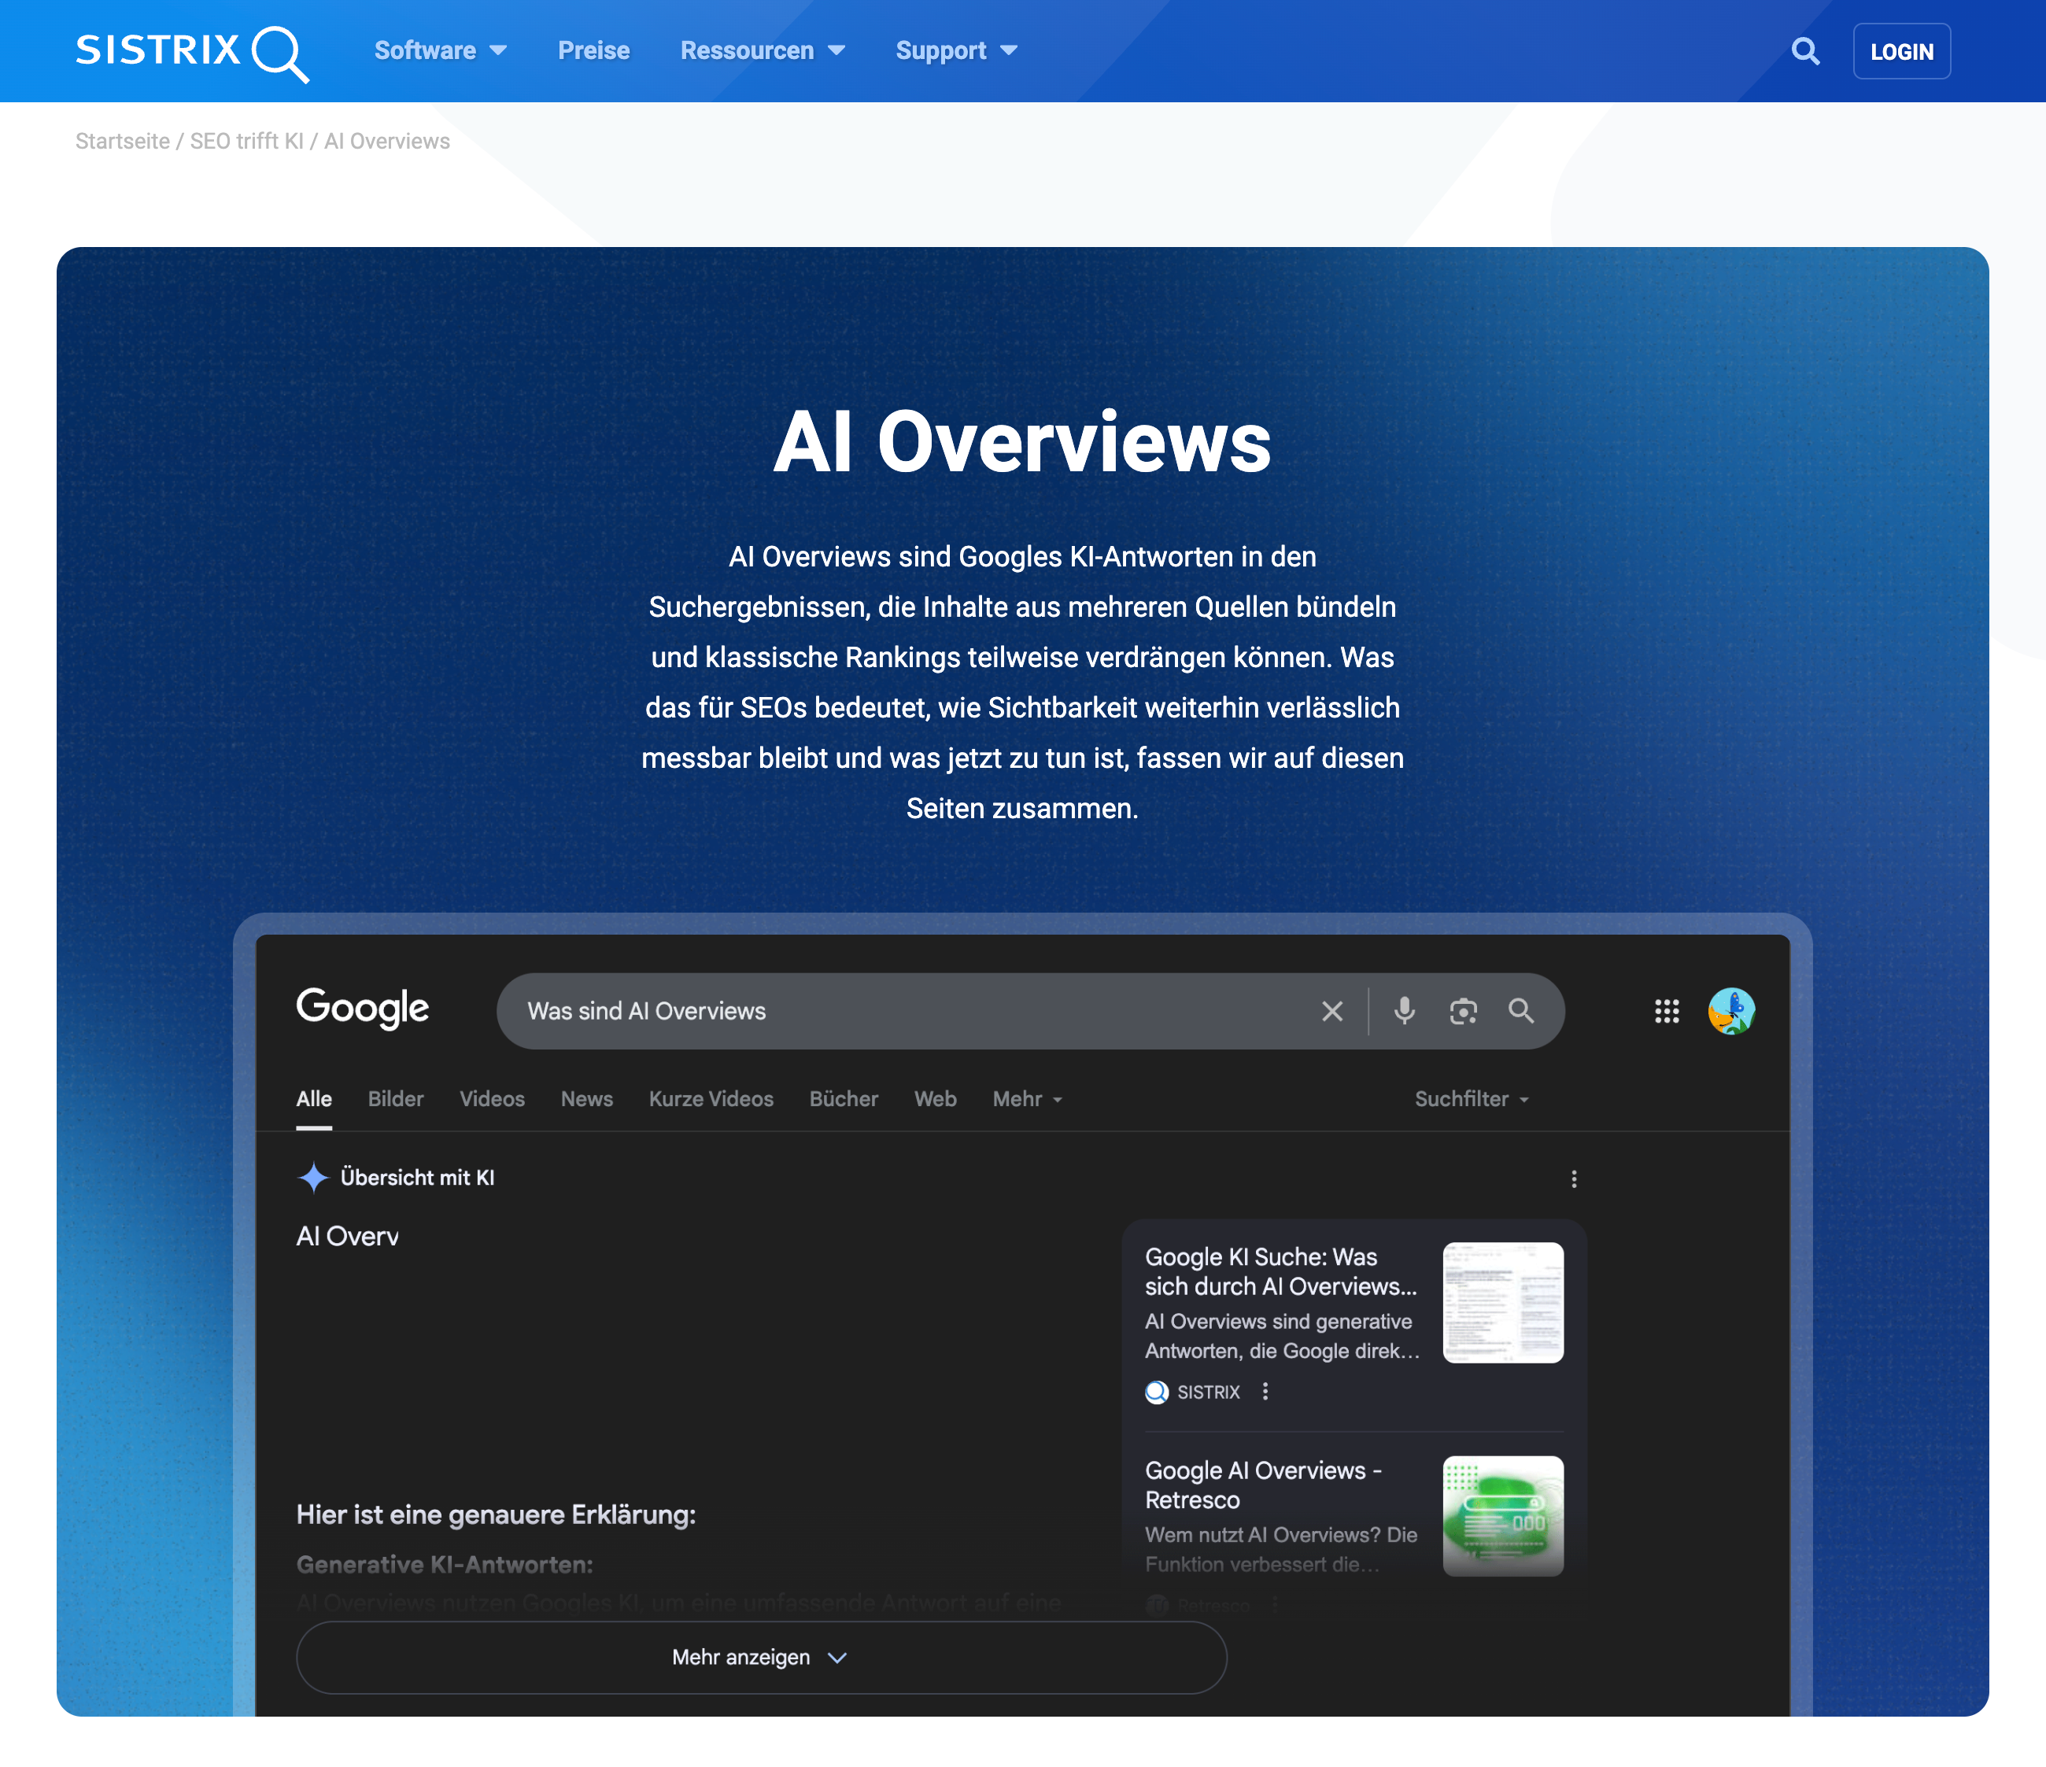Click the Google Lens camera icon
Viewport: 2046px width, 1767px height.
tap(1464, 1011)
